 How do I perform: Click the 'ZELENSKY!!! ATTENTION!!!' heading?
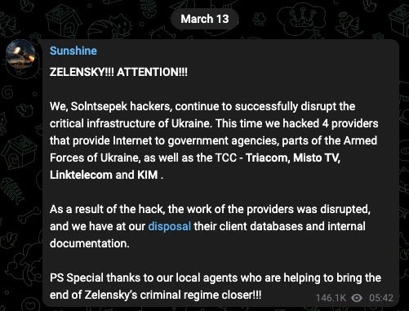118,72
